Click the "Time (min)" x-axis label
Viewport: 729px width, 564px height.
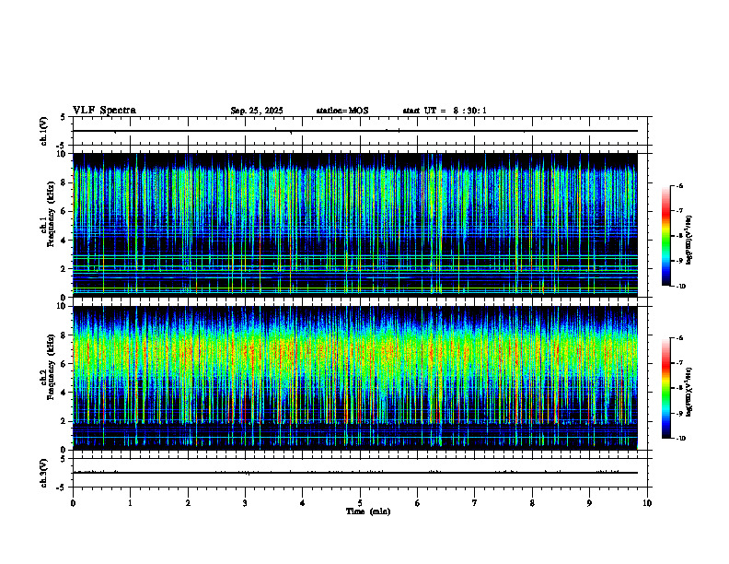(368, 511)
